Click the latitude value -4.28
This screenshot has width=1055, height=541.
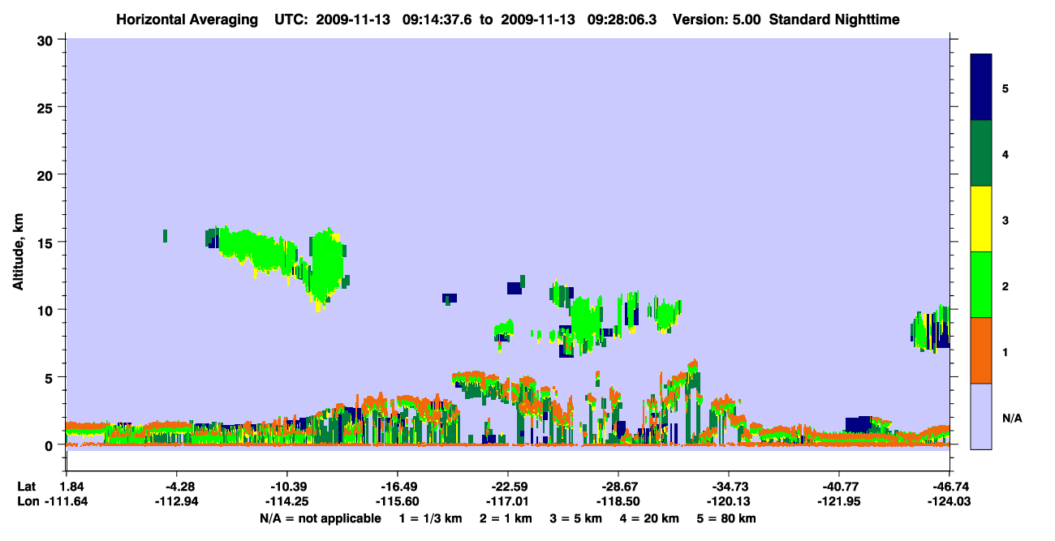[x=177, y=486]
